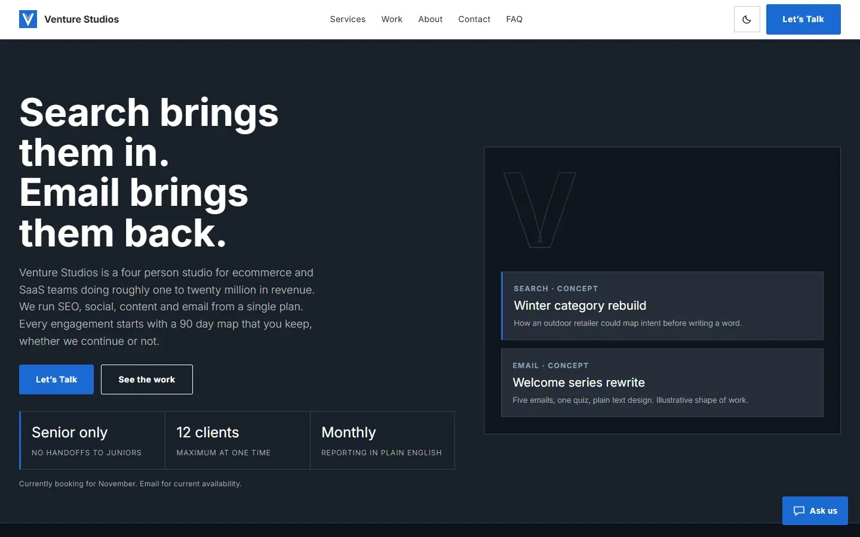Click the hero Let's Talk button
This screenshot has width=860, height=537.
pyautogui.click(x=56, y=379)
